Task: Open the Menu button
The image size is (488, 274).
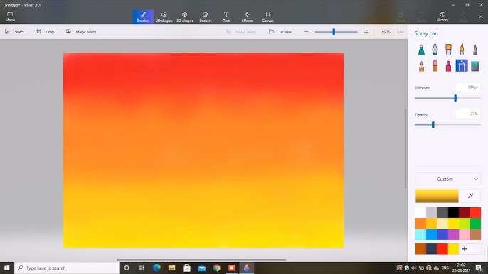Action: pos(10,16)
